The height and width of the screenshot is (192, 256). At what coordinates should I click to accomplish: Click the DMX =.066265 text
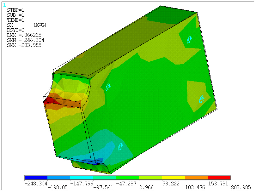coord(24,35)
